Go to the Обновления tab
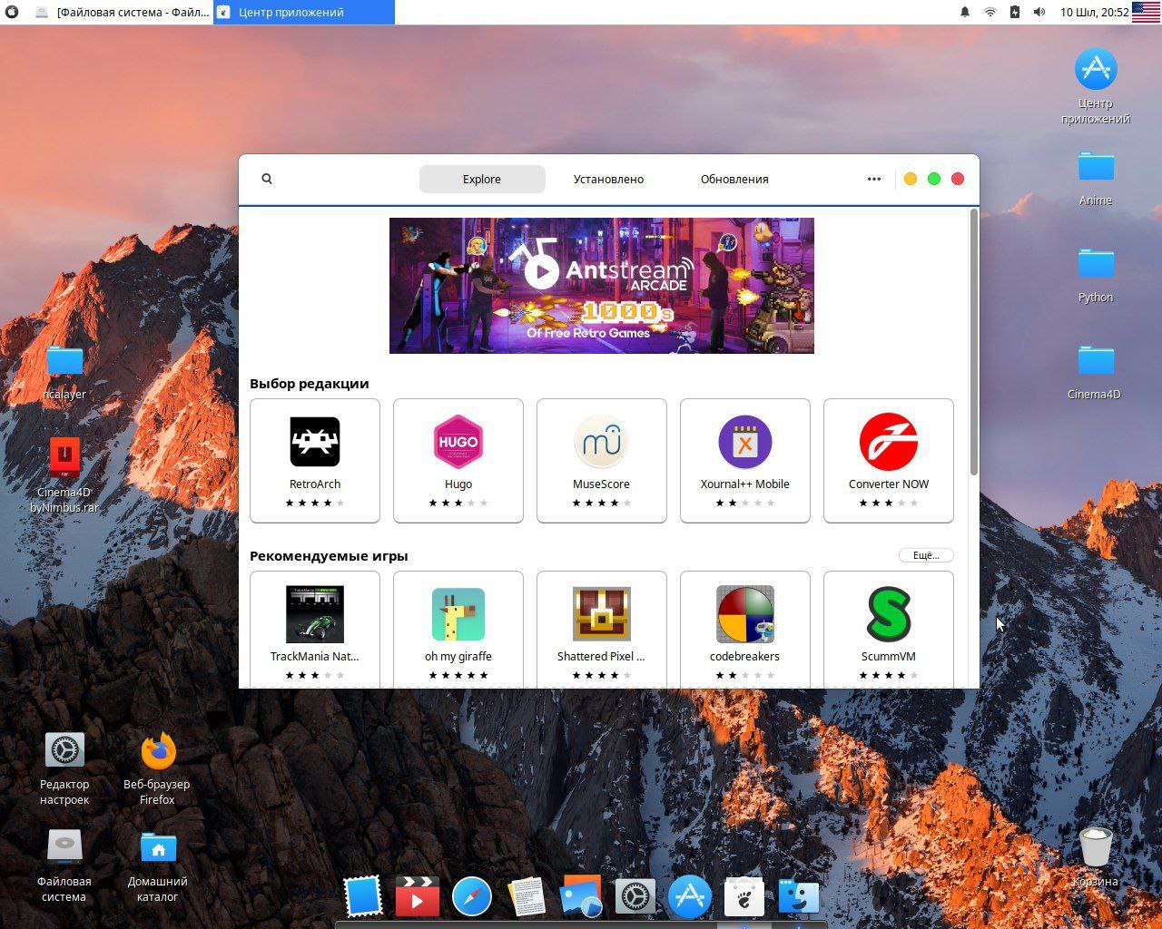 (x=734, y=179)
